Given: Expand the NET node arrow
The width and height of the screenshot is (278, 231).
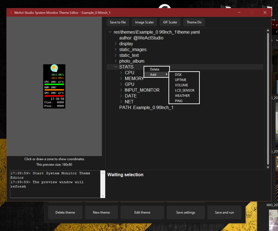Looking at the screenshot, I should [121, 102].
